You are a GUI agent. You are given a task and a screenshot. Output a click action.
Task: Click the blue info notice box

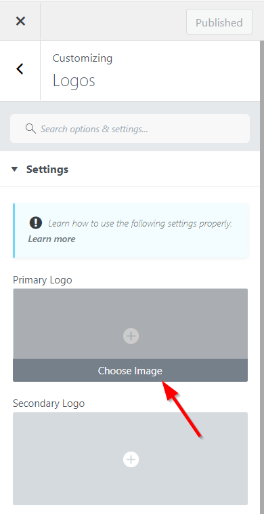point(131,231)
